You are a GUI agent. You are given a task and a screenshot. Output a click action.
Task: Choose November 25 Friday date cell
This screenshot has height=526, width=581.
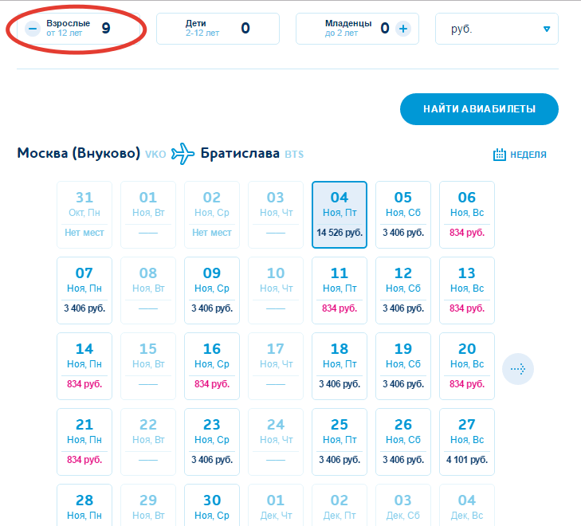click(x=340, y=442)
